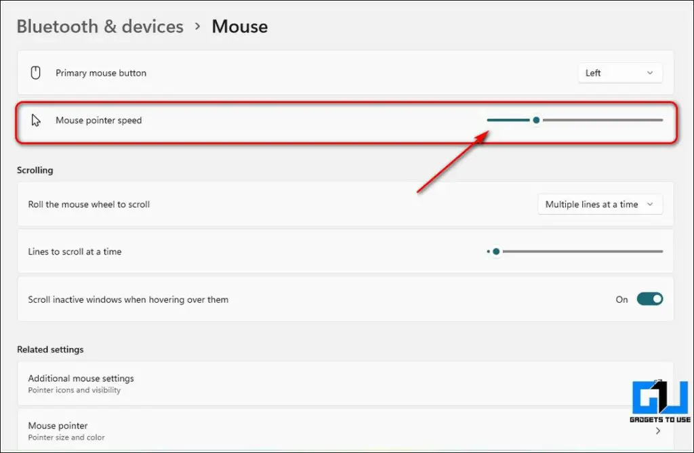The width and height of the screenshot is (694, 453).
Task: Click the Mouse breadcrumb title
Action: coord(239,26)
